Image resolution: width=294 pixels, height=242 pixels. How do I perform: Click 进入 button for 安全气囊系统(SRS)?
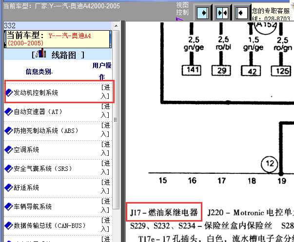(106, 168)
